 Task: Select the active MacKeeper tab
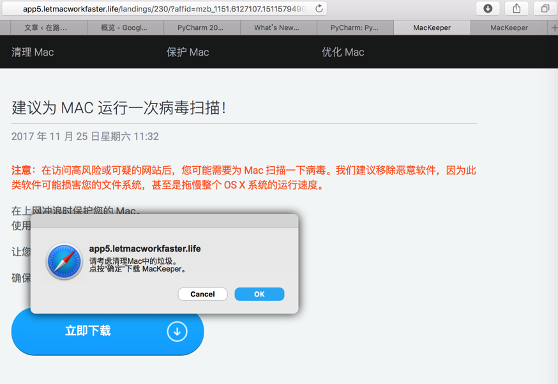pos(432,27)
